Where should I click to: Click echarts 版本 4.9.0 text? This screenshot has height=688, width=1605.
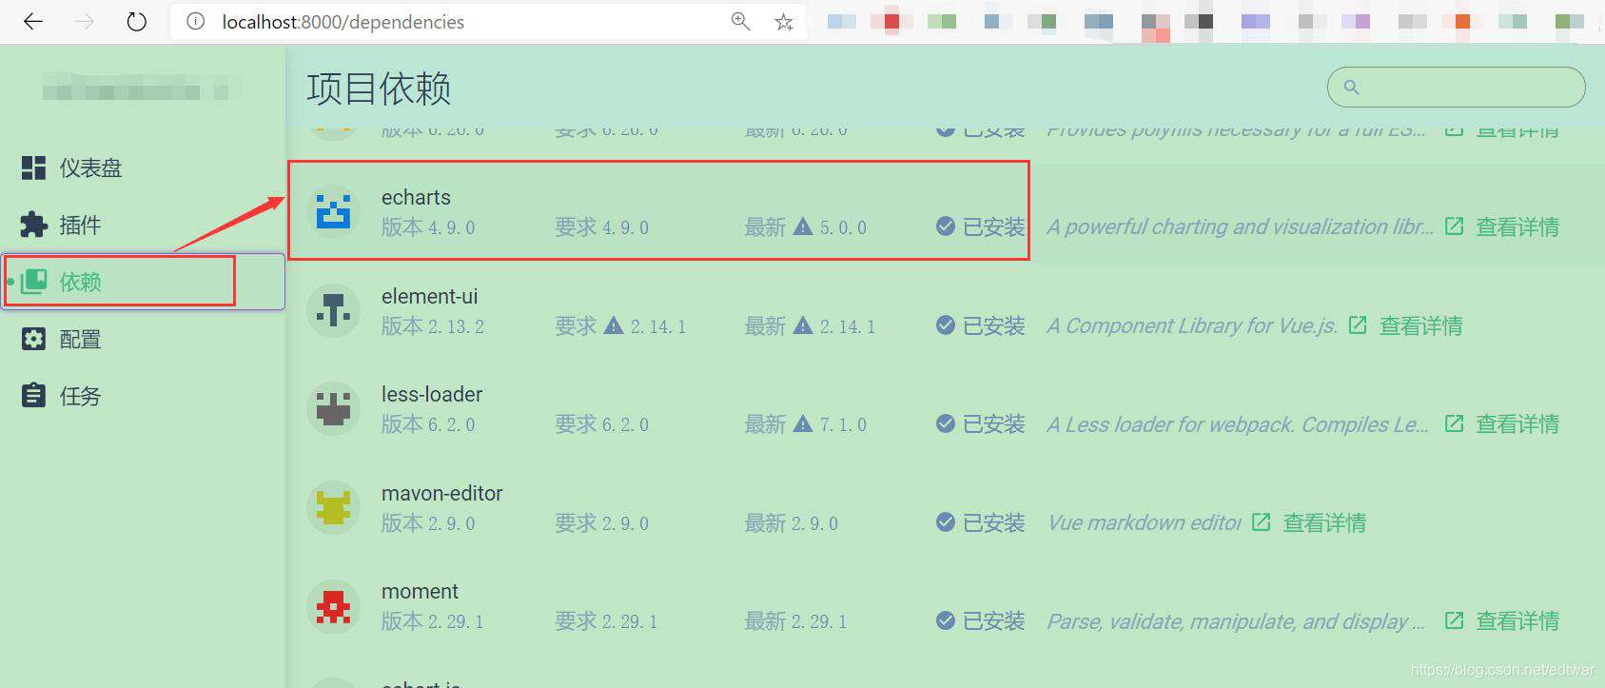pos(428,227)
